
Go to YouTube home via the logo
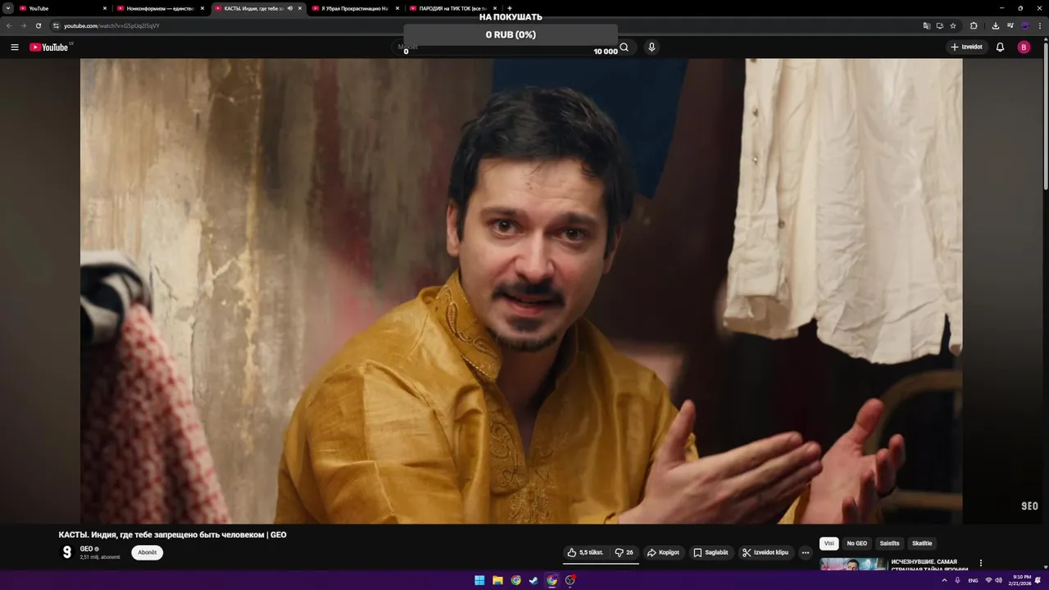[49, 47]
